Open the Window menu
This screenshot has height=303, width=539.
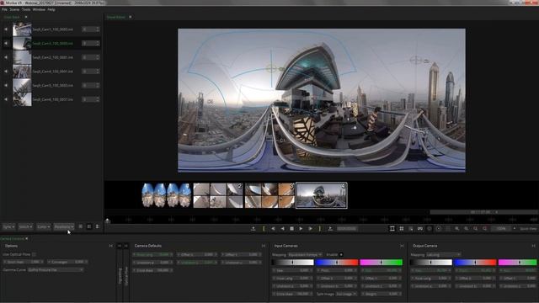[x=39, y=9]
